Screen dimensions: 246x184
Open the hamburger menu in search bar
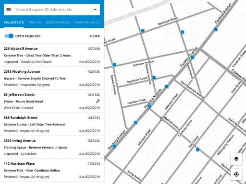9,10
